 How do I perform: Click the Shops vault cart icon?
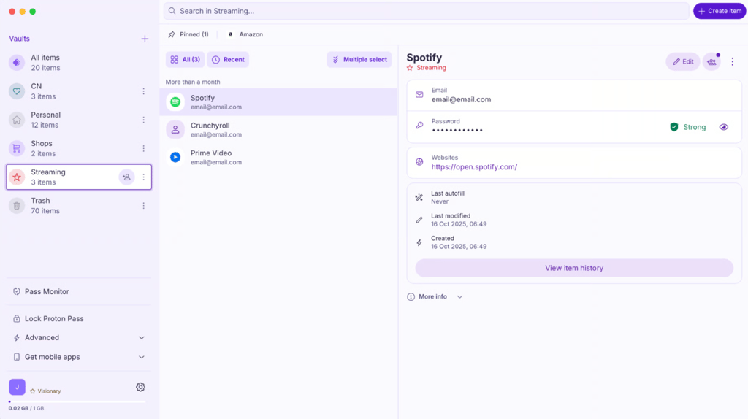point(17,148)
